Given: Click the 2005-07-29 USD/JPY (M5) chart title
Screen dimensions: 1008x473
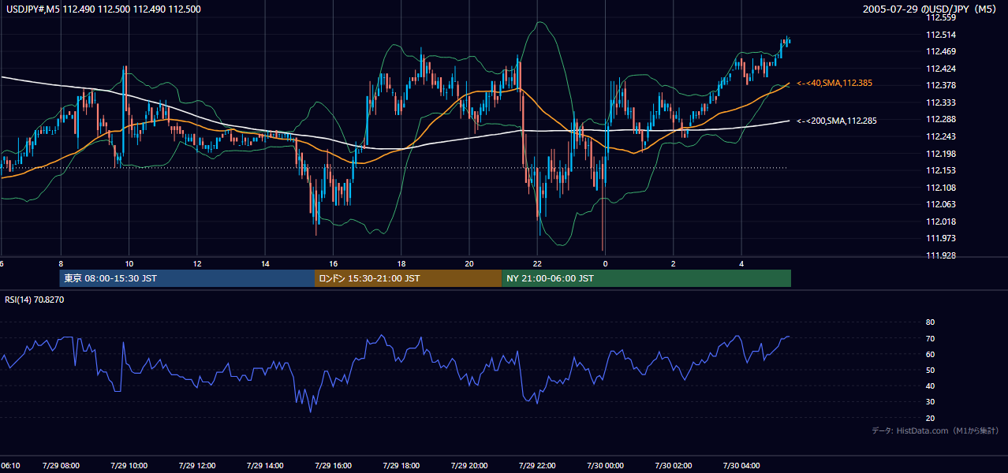Looking at the screenshot, I should (931, 9).
